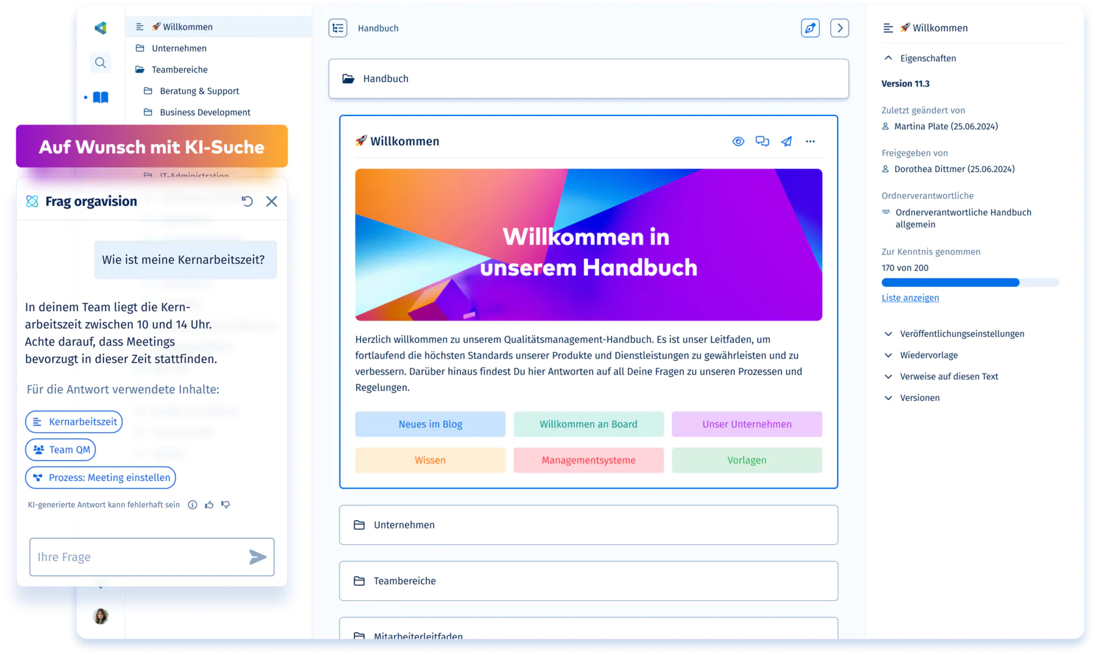Click the send arrow in question field

point(257,557)
